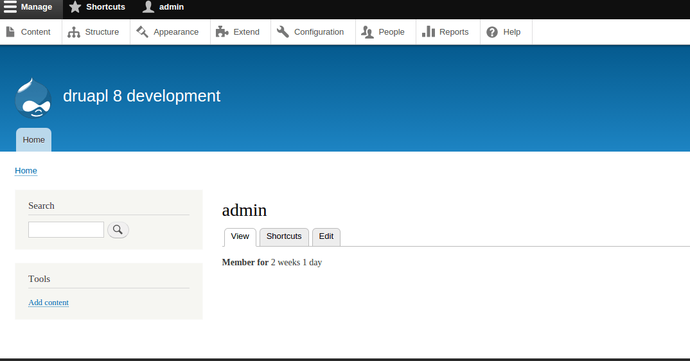Click the Search block heading

pyautogui.click(x=41, y=206)
